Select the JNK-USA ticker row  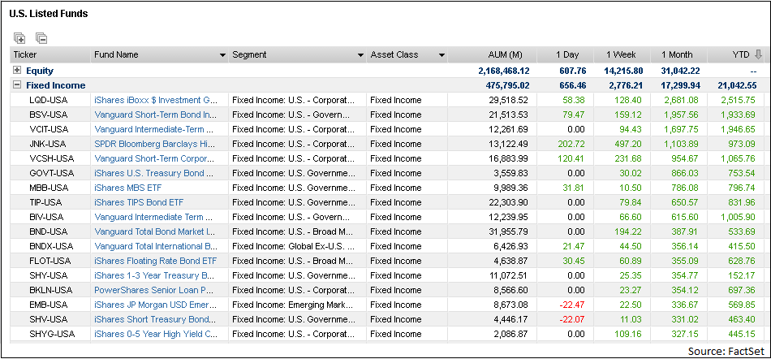click(x=385, y=144)
